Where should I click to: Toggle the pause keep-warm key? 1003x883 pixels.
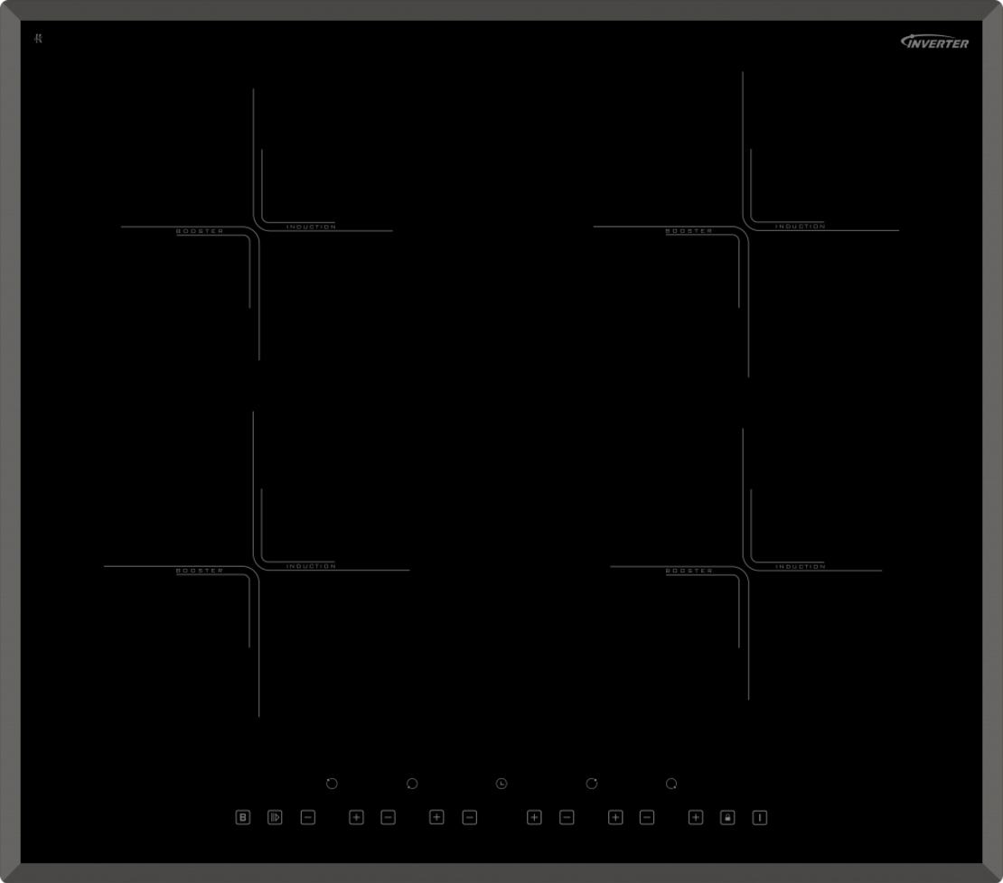point(273,815)
